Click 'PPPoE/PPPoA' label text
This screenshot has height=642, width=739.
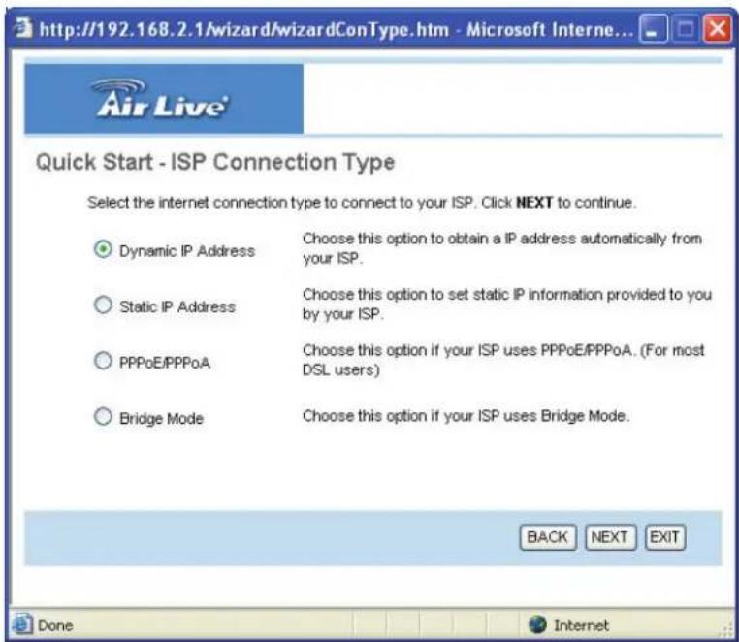click(x=165, y=363)
